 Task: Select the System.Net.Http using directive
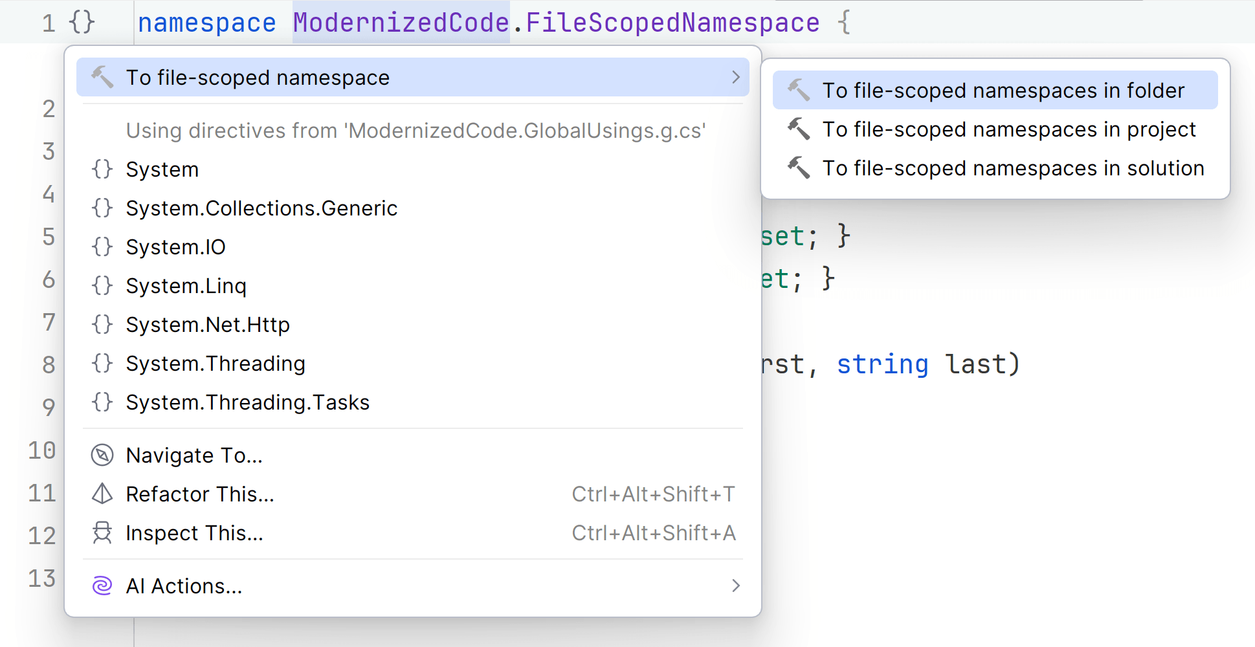click(208, 324)
